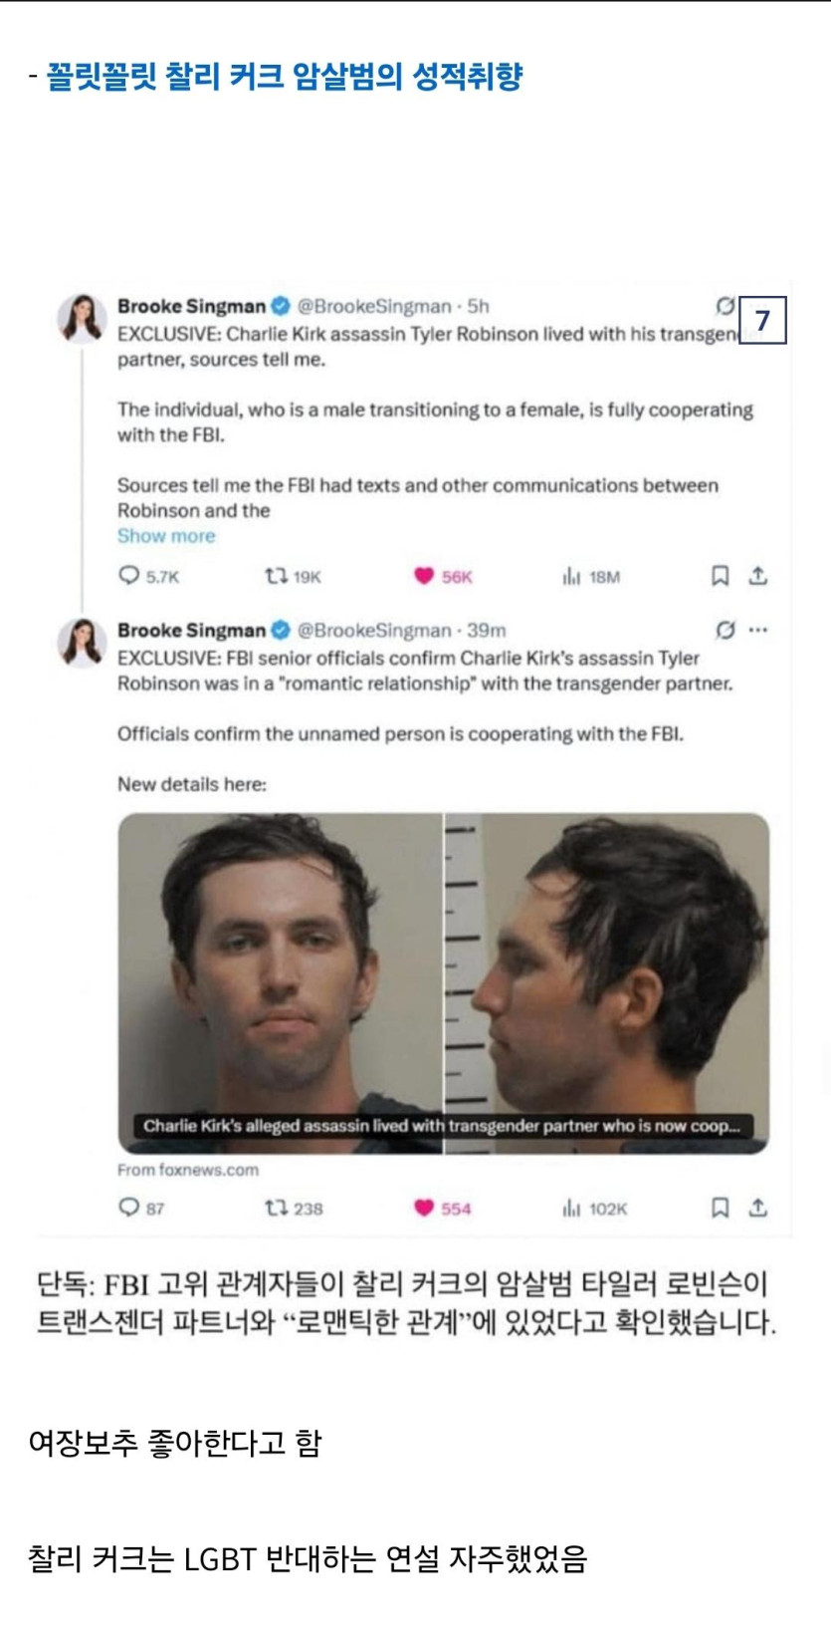Like the first tweet with 56K hearts
The height and width of the screenshot is (1642, 831).
pos(424,576)
